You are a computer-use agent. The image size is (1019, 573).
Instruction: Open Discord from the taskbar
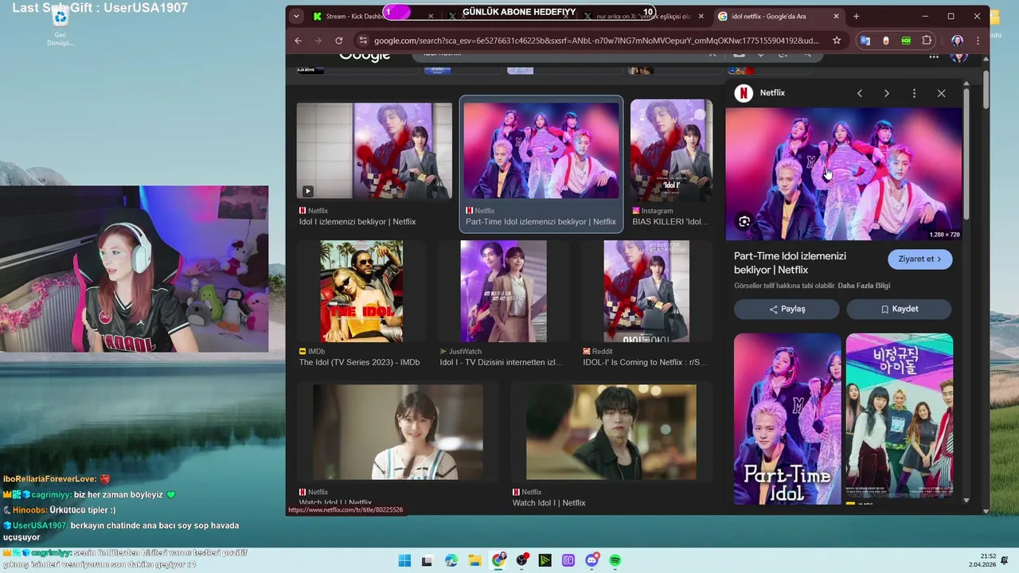tap(591, 560)
